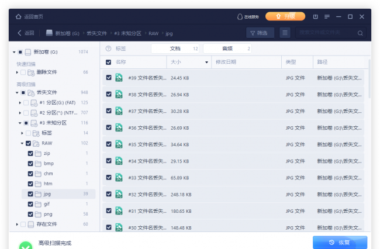This screenshot has height=249, width=380.
Task: Collapse the 新加卷 (G:) tree root
Action: [14, 52]
